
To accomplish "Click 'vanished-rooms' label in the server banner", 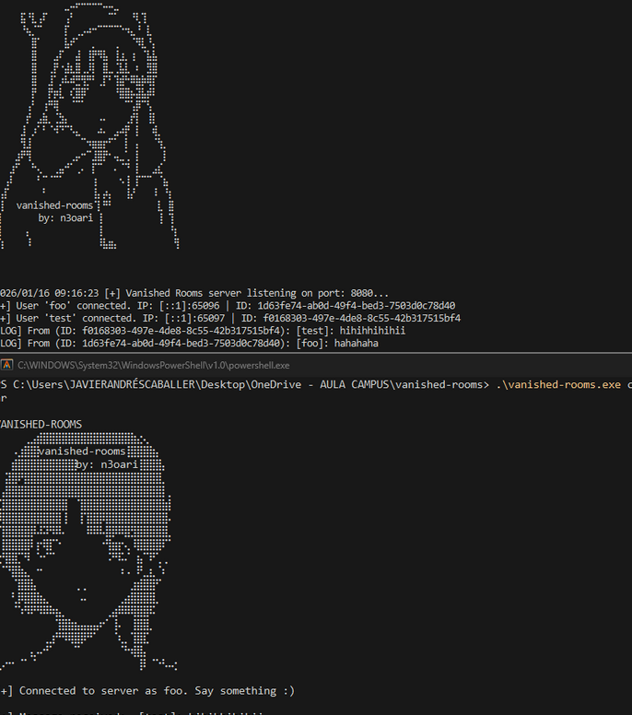I will pos(54,205).
